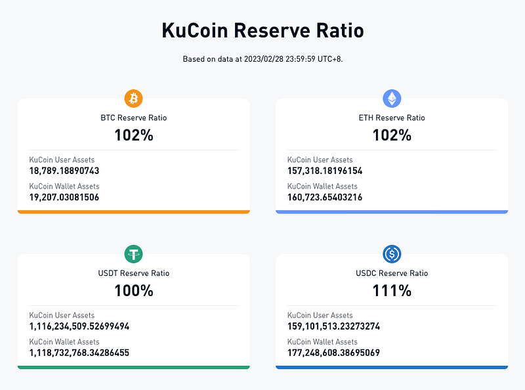This screenshot has height=390, width=525.
Task: Click ETH user assets value 157,318.18196154
Action: tap(325, 171)
